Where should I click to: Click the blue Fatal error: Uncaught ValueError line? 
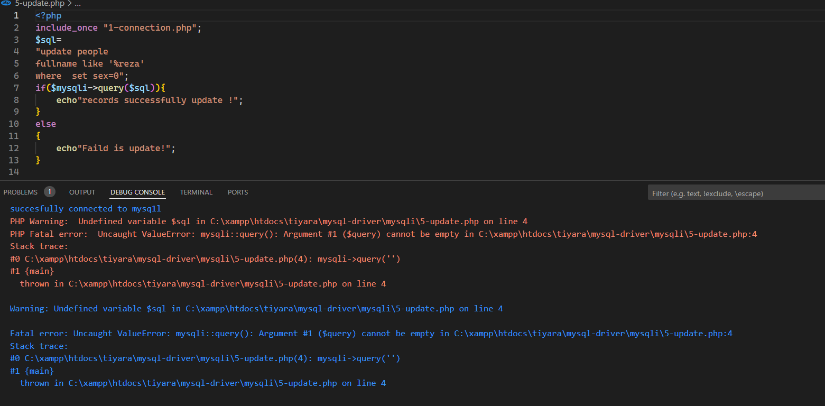371,334
